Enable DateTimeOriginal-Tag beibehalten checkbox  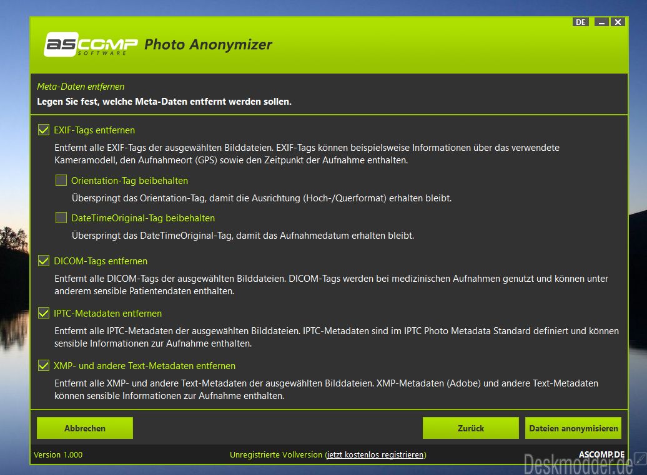pyautogui.click(x=61, y=218)
